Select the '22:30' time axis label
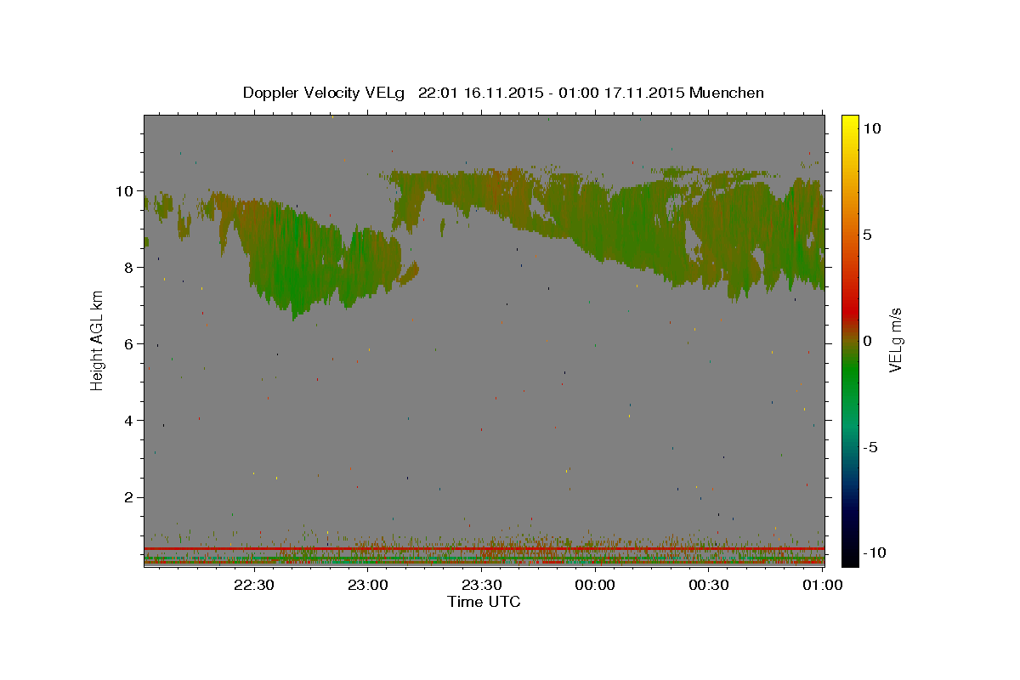The width and height of the screenshot is (1020, 680). [253, 585]
